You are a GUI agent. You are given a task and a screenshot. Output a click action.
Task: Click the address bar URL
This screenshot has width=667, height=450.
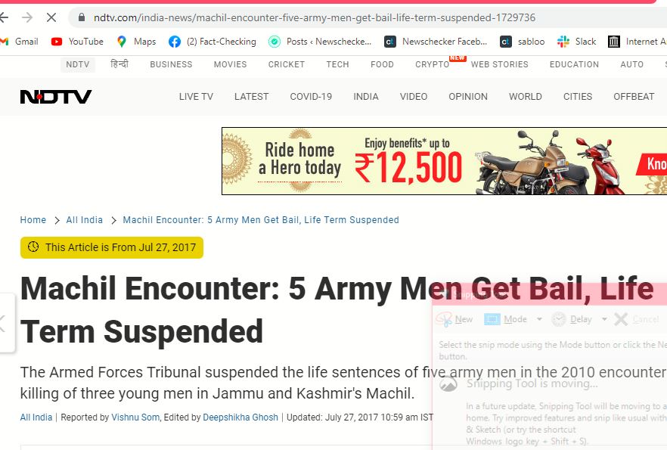point(315,17)
